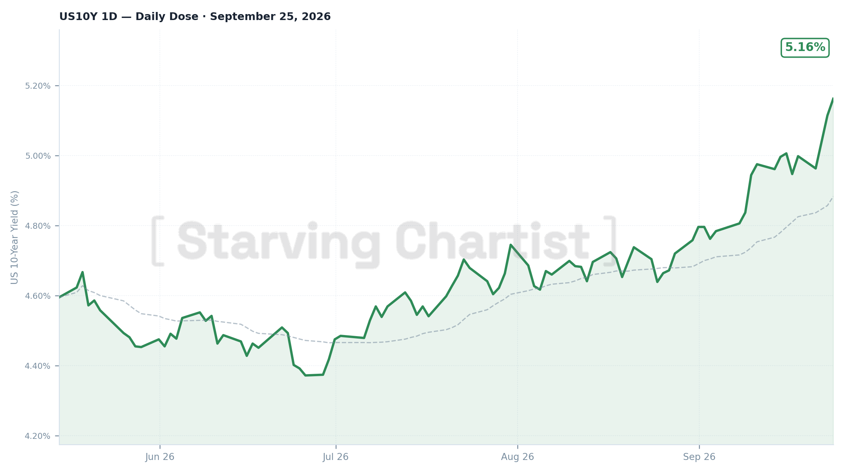Click the 5.00% y-axis tick label
This screenshot has width=845, height=473.
[x=38, y=156]
